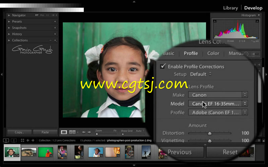Set Navigator zoom to FILL
Screen dimensions: 268x167
(42, 15)
